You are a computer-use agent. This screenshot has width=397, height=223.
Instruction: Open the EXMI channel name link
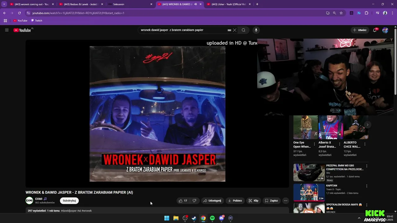pos(39,199)
